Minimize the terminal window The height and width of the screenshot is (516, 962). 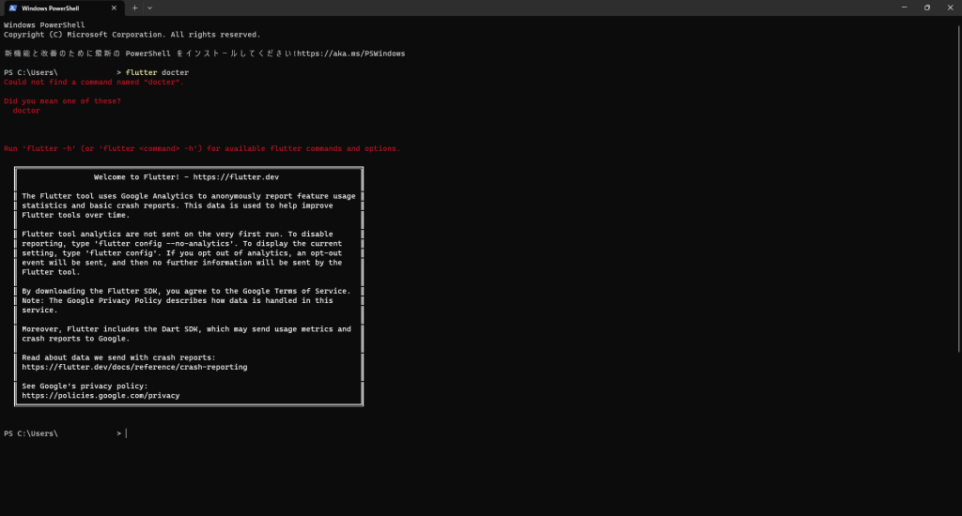click(x=900, y=8)
